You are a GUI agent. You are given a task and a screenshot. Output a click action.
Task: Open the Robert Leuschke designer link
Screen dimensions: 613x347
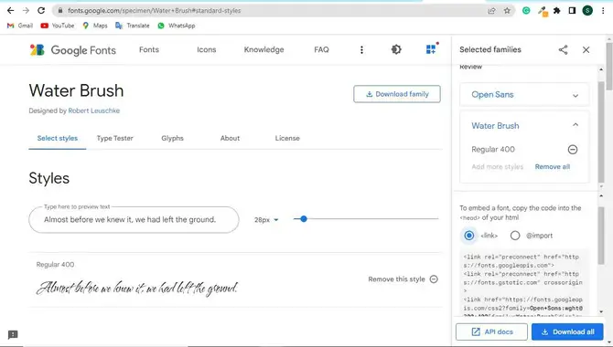point(94,110)
